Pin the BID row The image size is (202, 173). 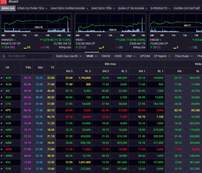coord(2,91)
